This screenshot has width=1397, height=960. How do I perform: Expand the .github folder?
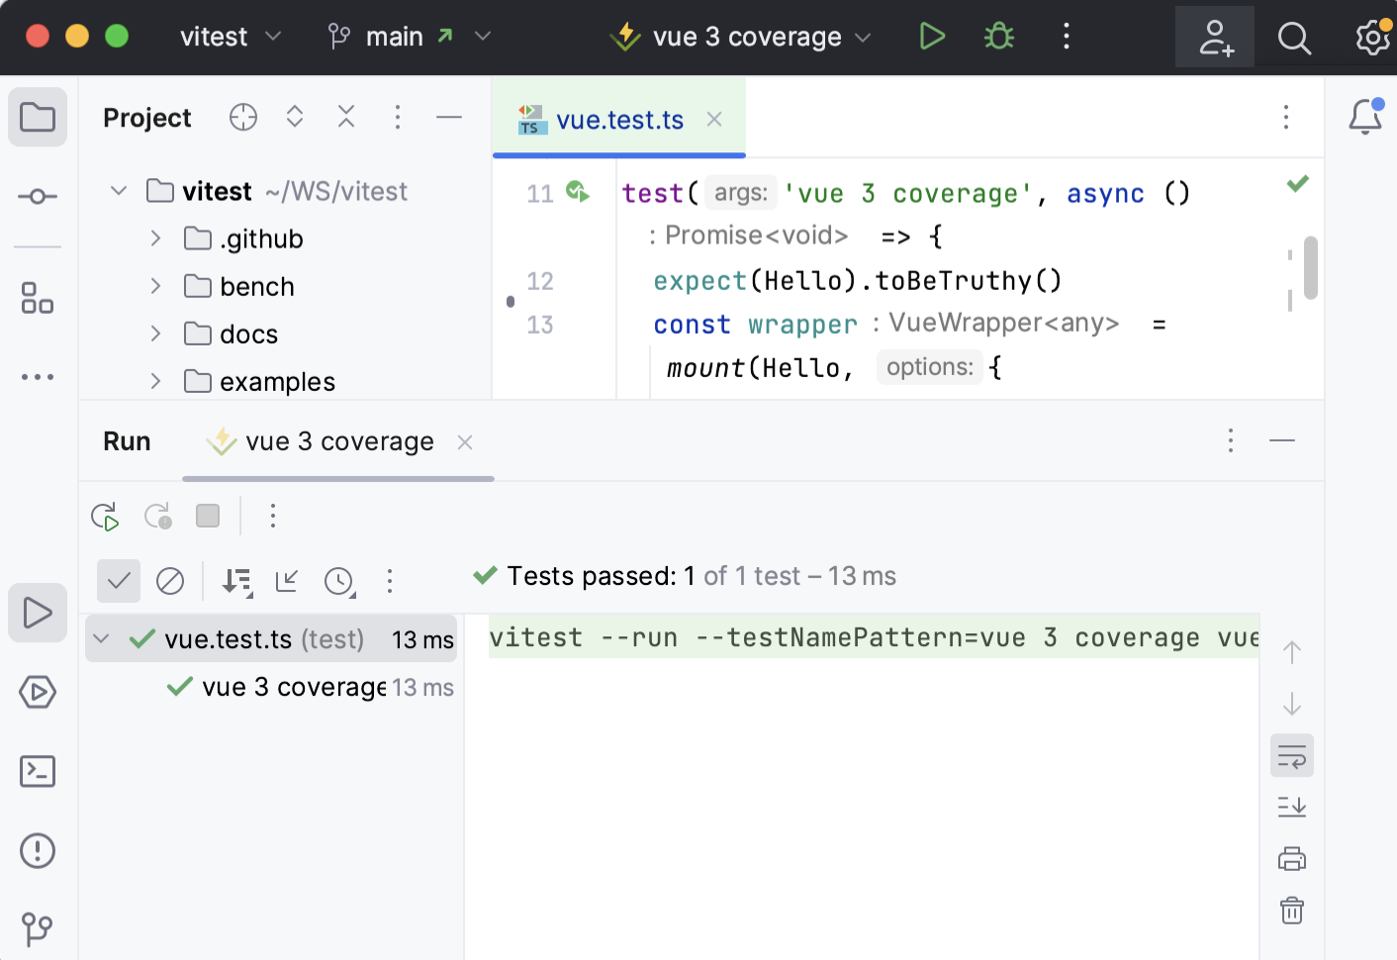[x=155, y=238]
